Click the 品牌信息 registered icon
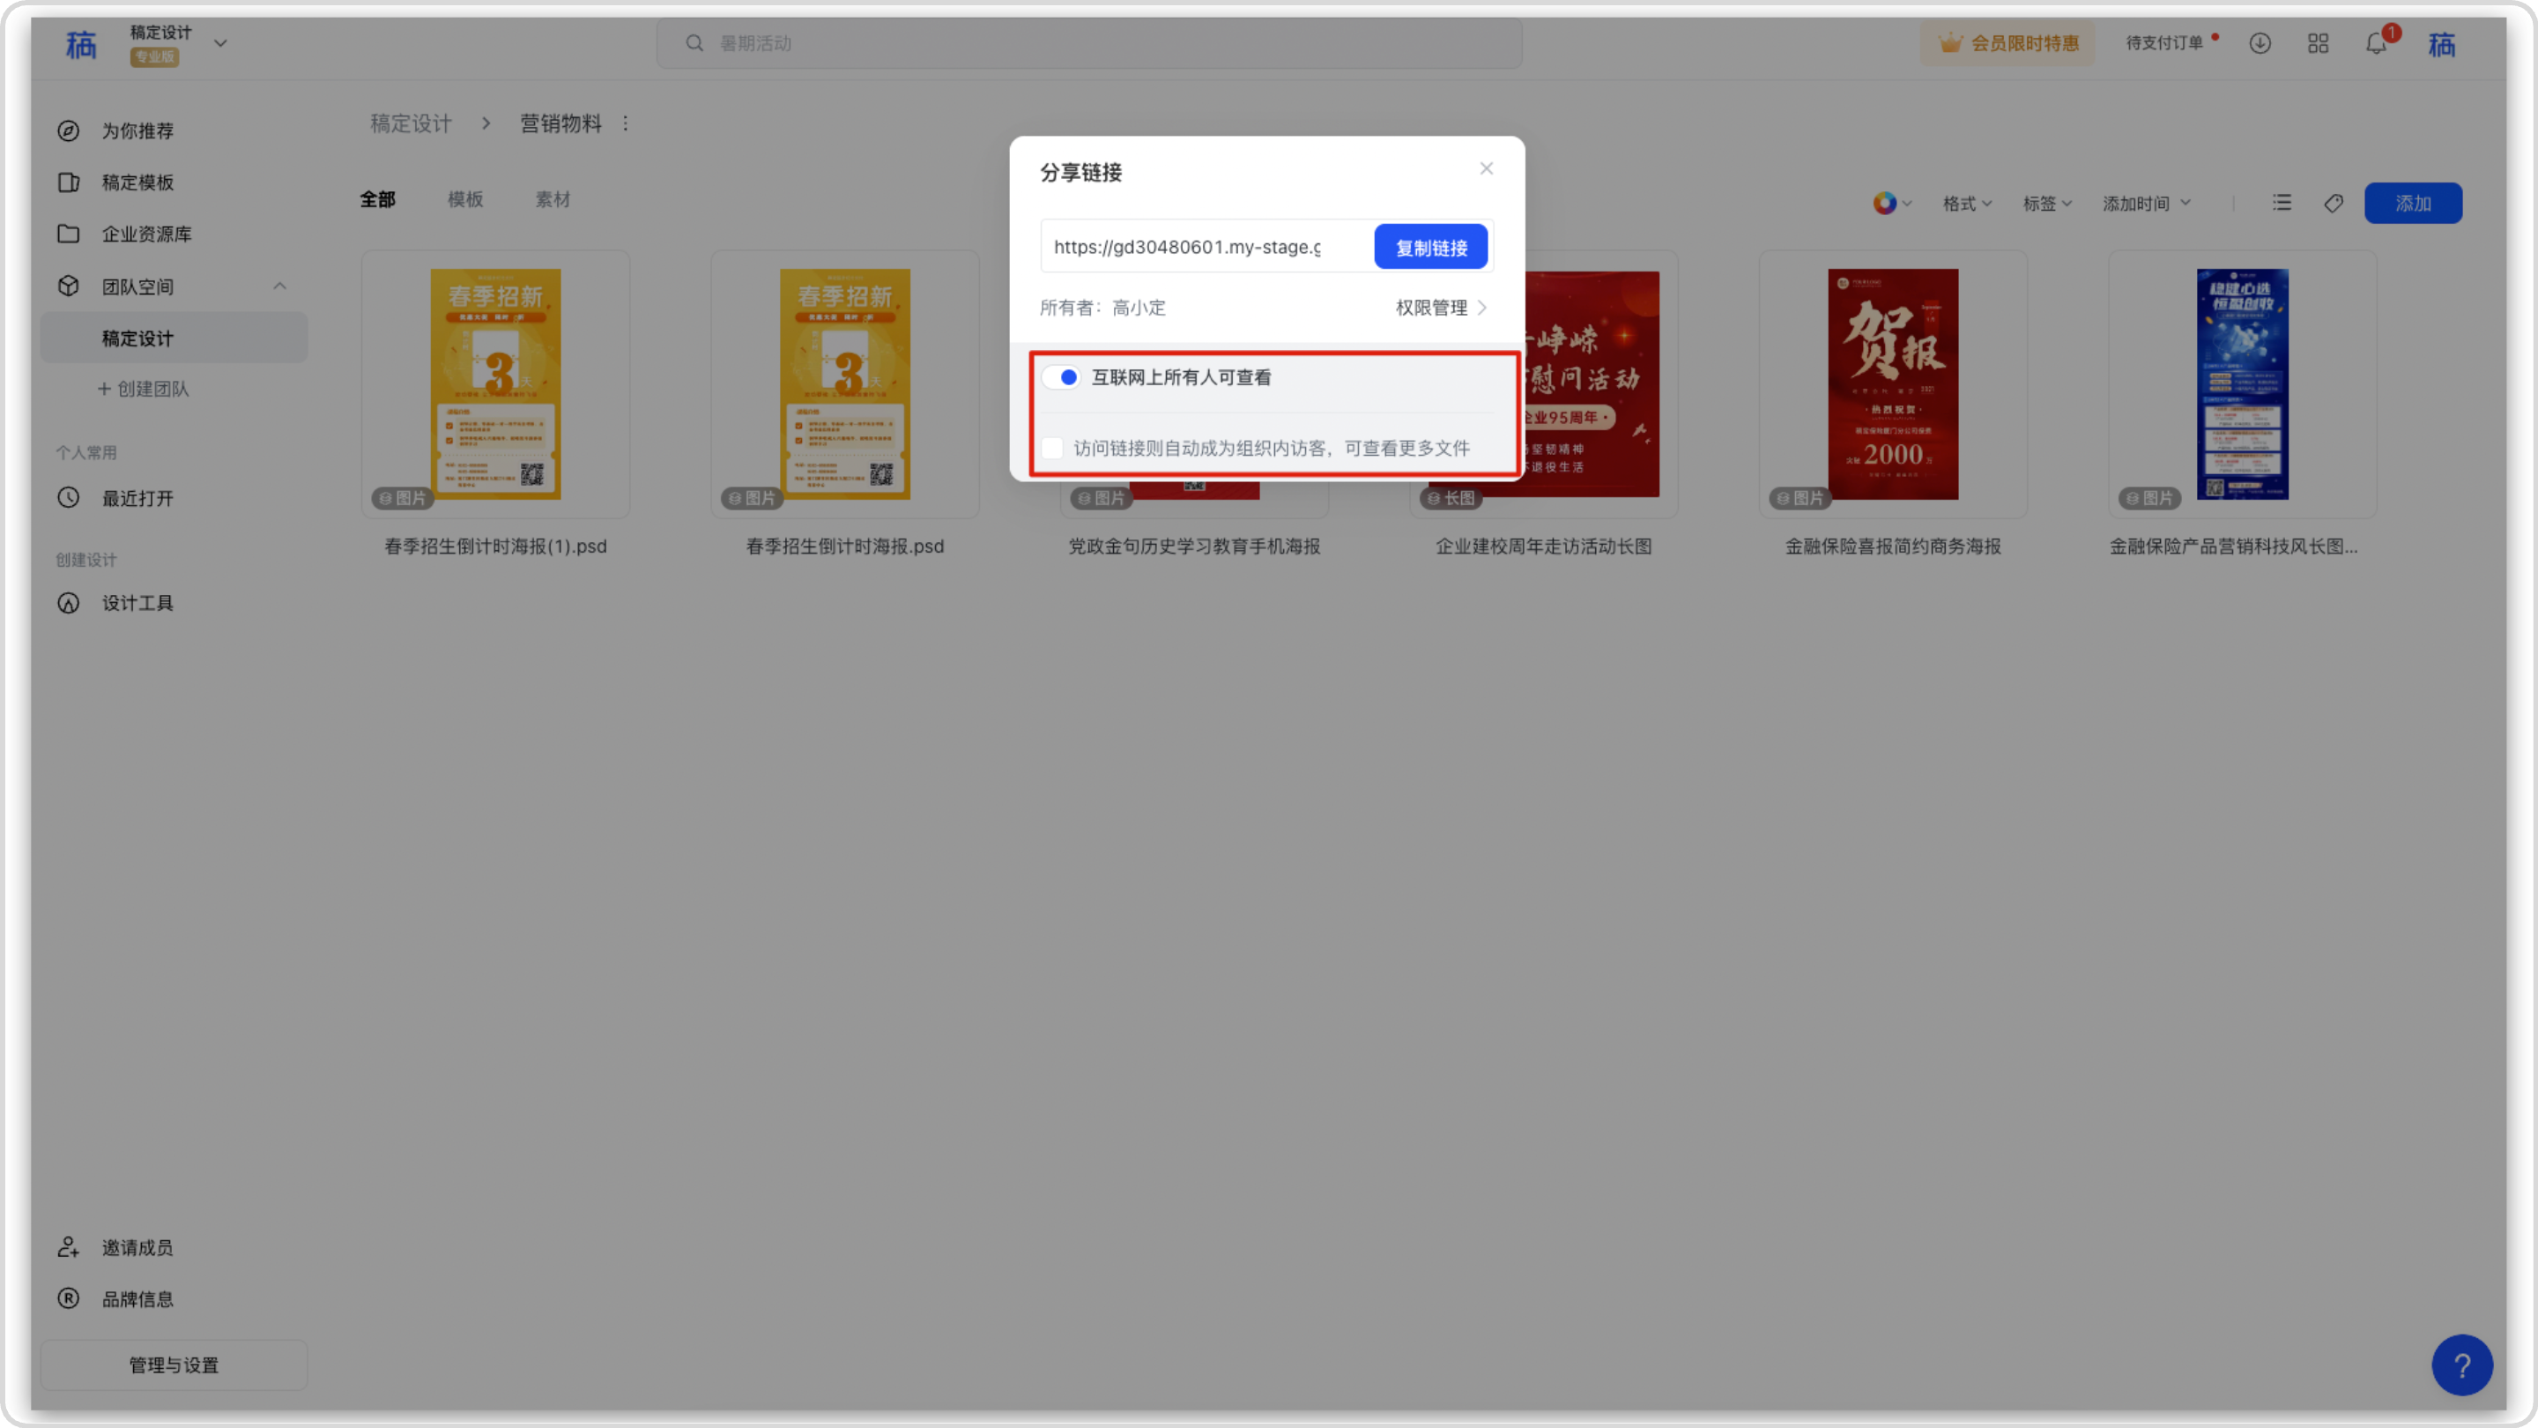Image resolution: width=2538 pixels, height=1428 pixels. coord(68,1299)
